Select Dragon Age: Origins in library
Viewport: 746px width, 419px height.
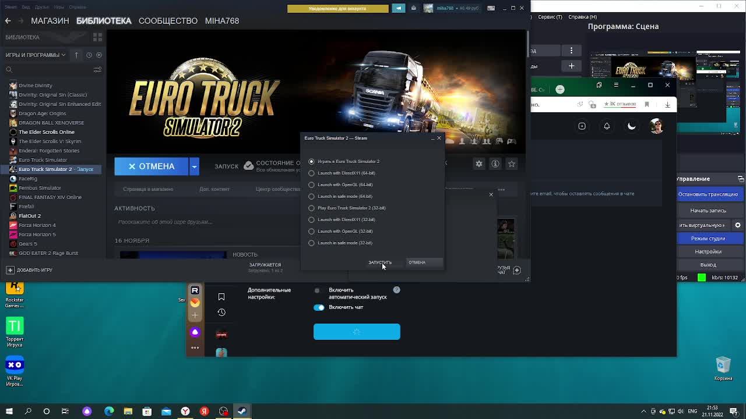tap(43, 113)
